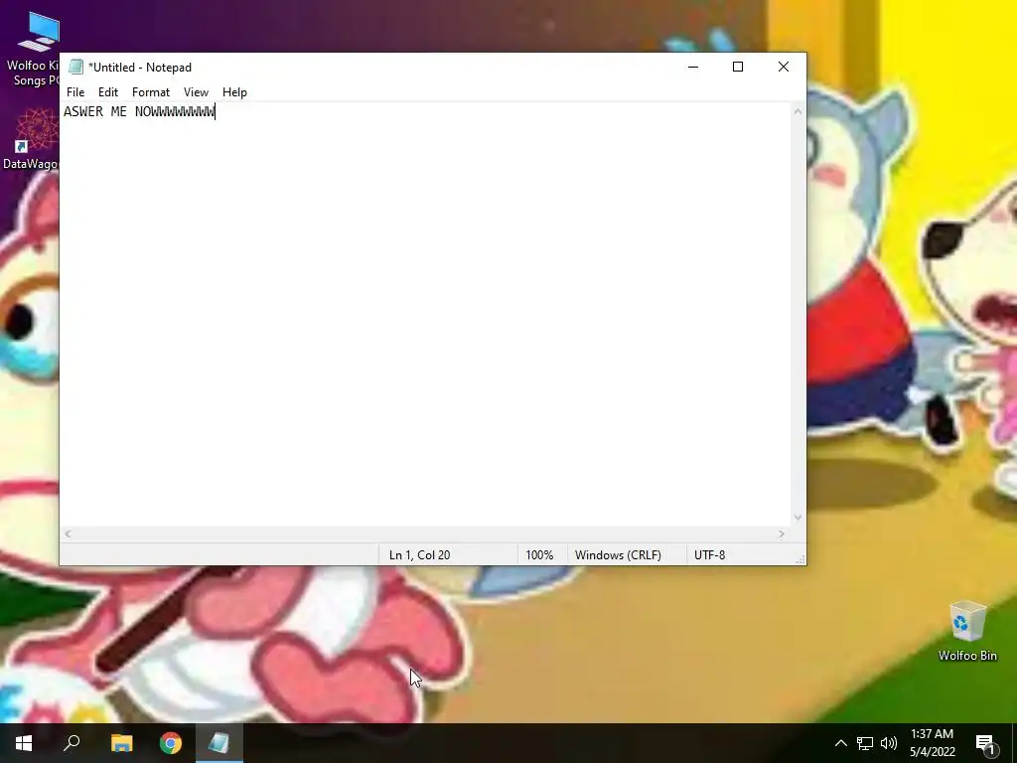
Task: Click the horizontal scrollbar left arrow
Action: point(69,534)
